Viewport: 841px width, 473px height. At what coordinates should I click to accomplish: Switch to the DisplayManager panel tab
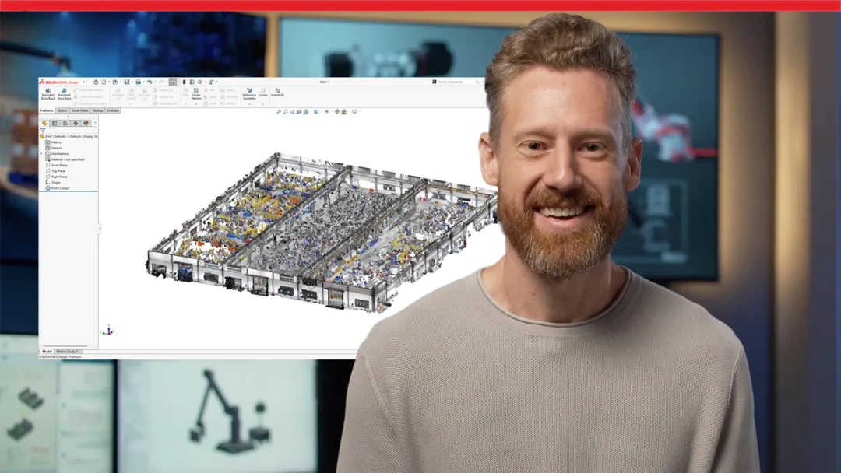[x=86, y=123]
